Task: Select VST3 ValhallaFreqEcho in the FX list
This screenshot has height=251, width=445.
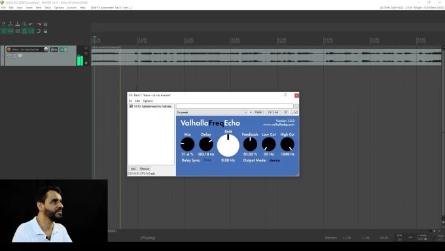Action: (153, 106)
